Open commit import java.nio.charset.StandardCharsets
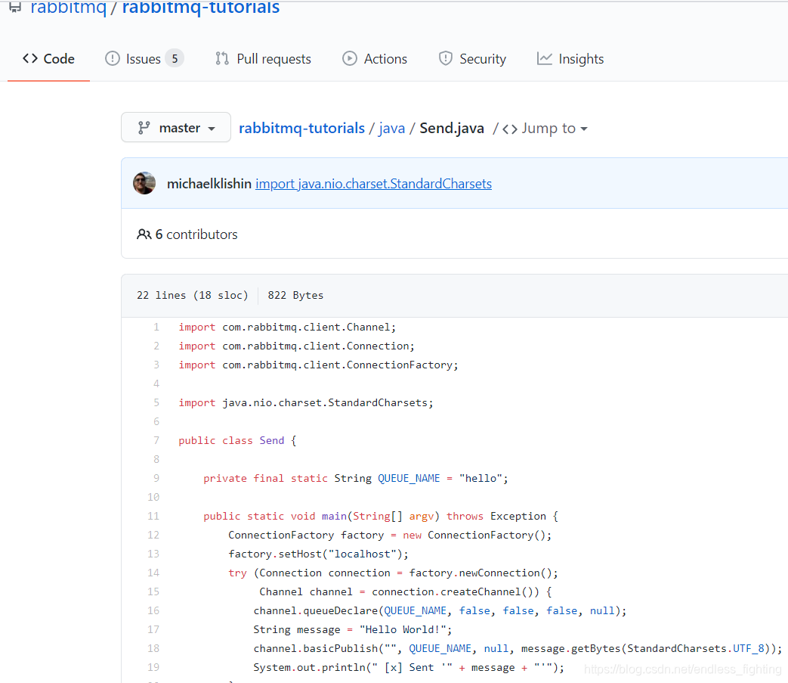The width and height of the screenshot is (788, 683). click(373, 184)
